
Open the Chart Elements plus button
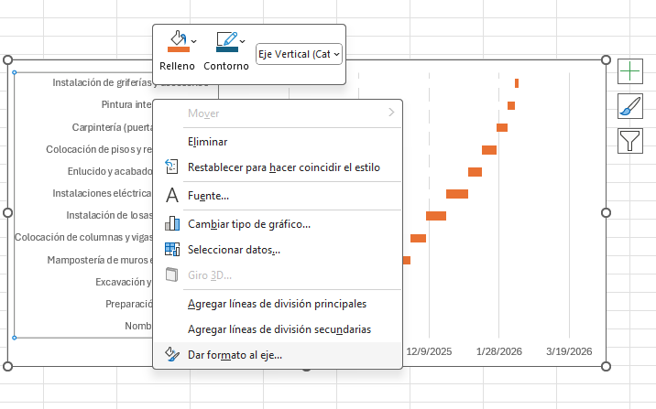coord(630,70)
